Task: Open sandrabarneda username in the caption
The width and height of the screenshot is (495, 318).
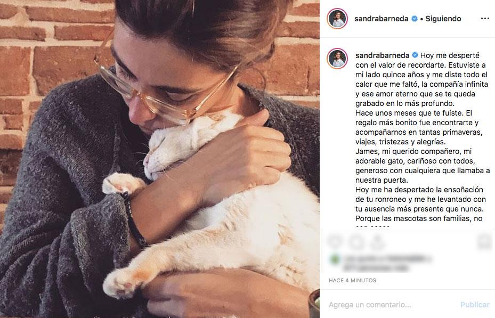Action: click(382, 55)
